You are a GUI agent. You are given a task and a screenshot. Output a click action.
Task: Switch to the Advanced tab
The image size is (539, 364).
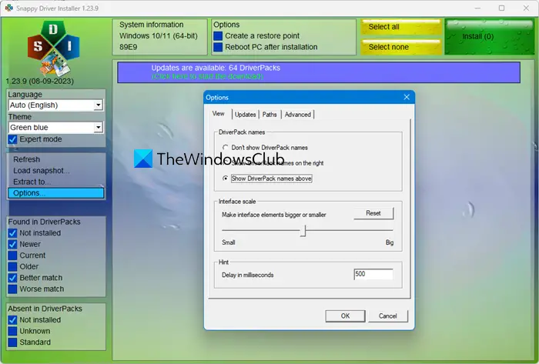click(298, 115)
